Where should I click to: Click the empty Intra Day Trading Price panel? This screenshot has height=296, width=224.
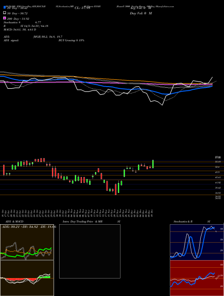tap(90, 251)
